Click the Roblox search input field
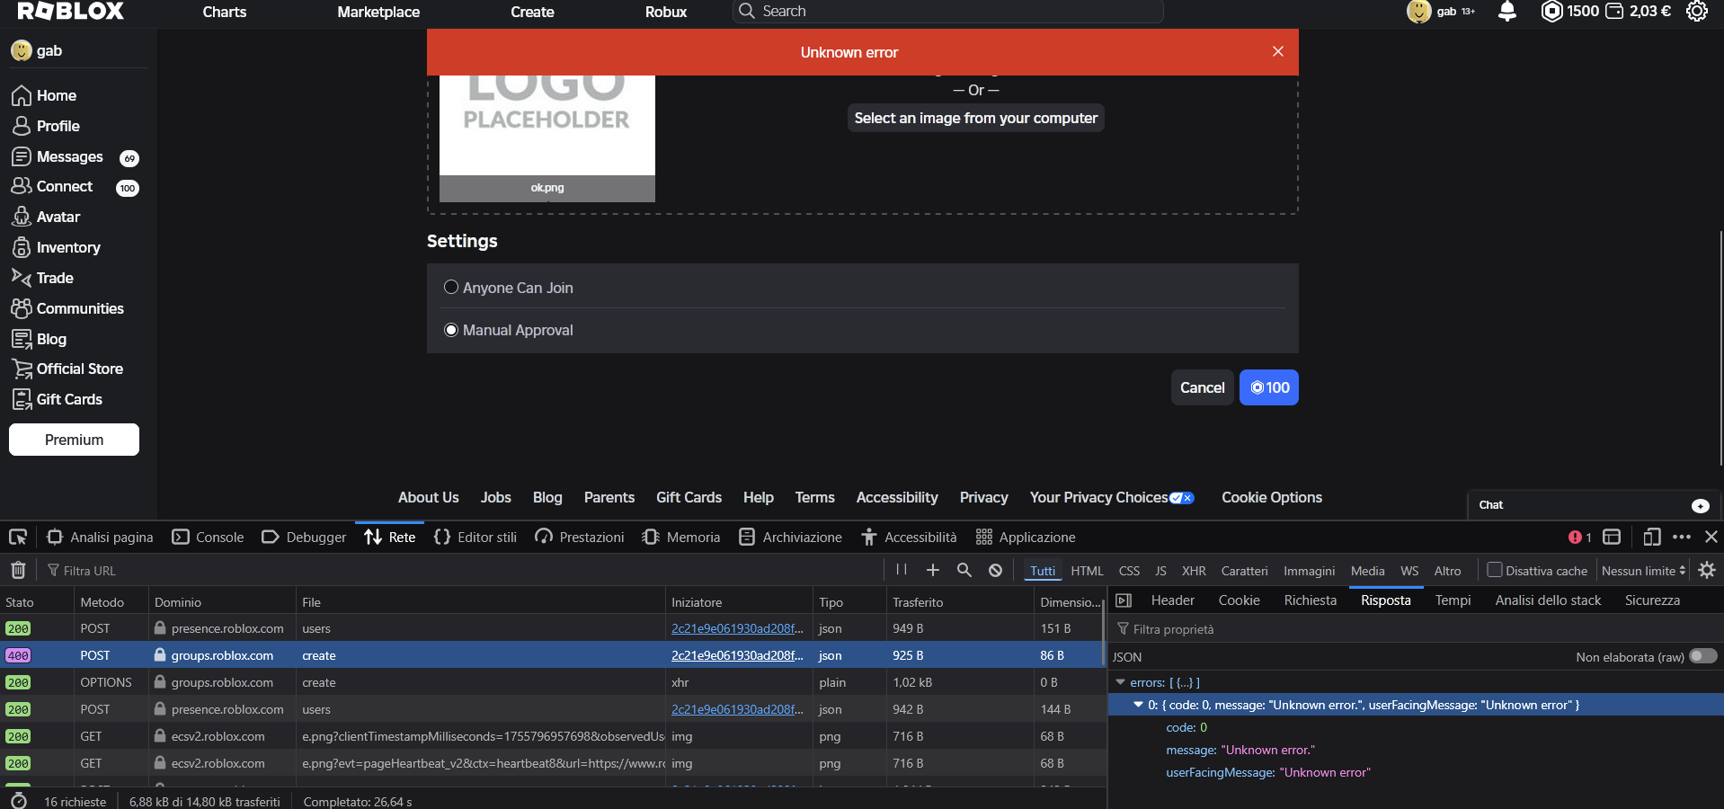 [947, 11]
